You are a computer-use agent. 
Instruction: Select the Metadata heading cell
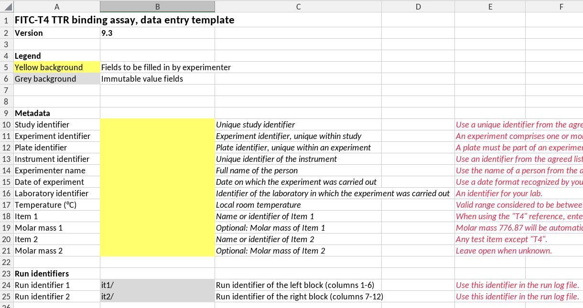coord(57,113)
